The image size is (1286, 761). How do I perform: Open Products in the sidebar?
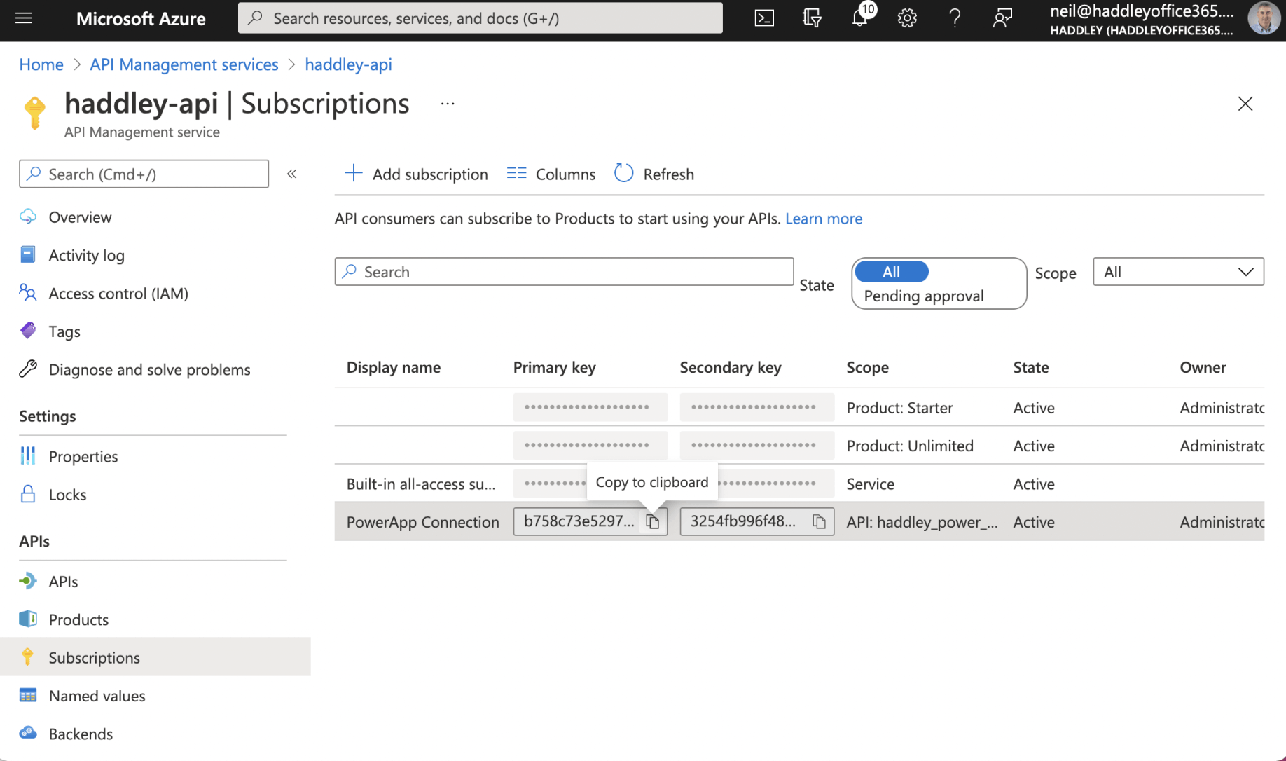(x=78, y=619)
